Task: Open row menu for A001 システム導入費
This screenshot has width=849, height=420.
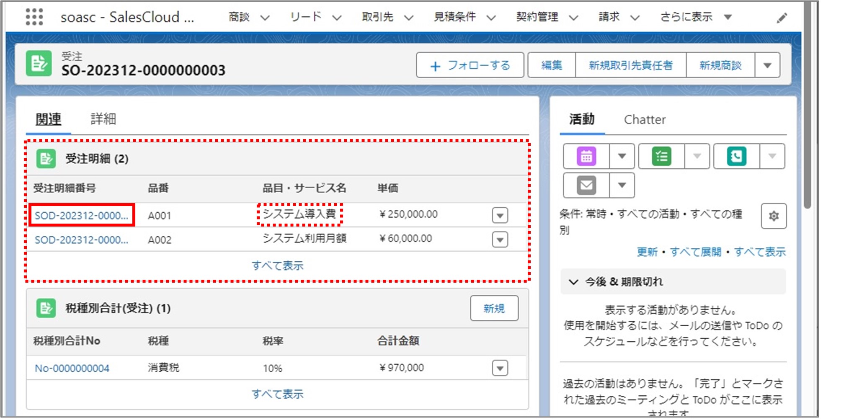Action: point(500,215)
